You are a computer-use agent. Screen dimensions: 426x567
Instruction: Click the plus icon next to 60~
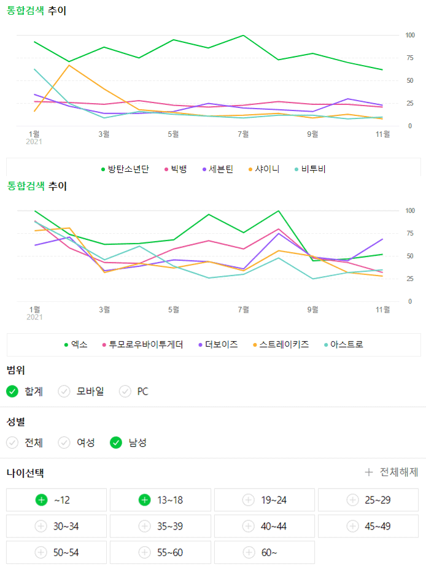[x=248, y=552]
